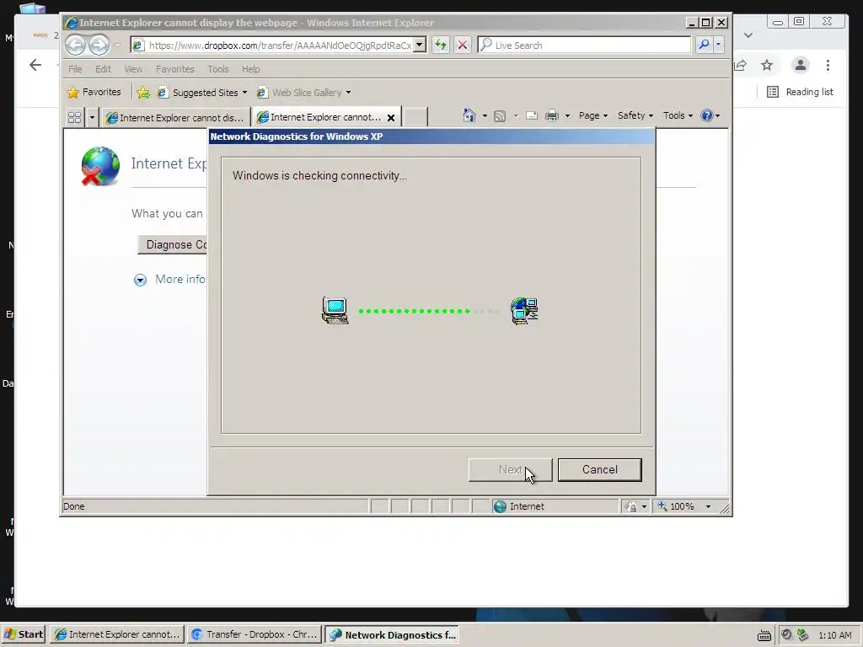Click Diagnose Connection Problems button
The width and height of the screenshot is (863, 647).
coord(172,245)
